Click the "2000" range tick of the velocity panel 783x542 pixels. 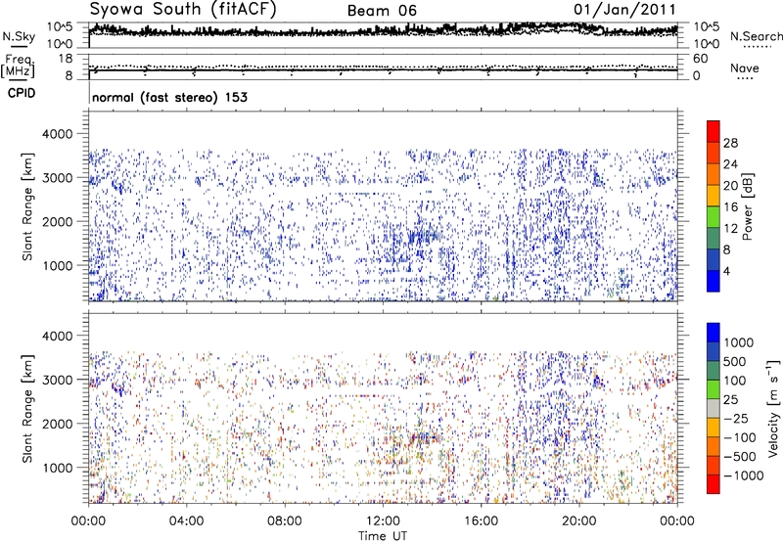click(57, 424)
